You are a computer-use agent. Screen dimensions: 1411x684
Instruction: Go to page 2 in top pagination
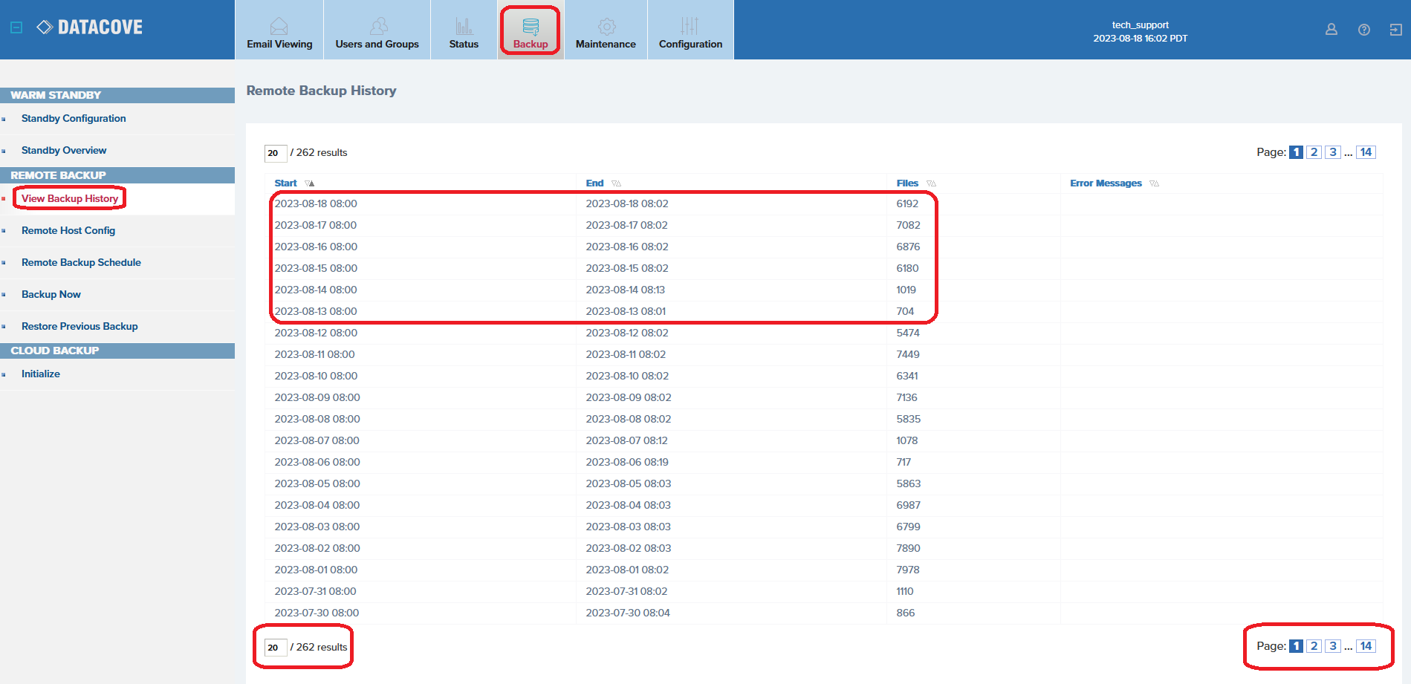click(x=1314, y=152)
